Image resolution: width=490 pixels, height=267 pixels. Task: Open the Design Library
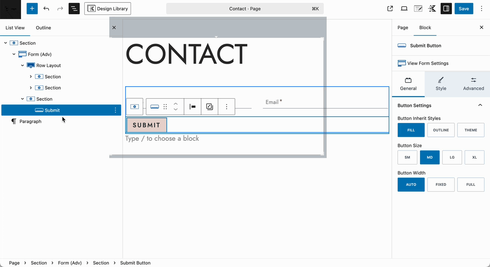[x=107, y=8]
